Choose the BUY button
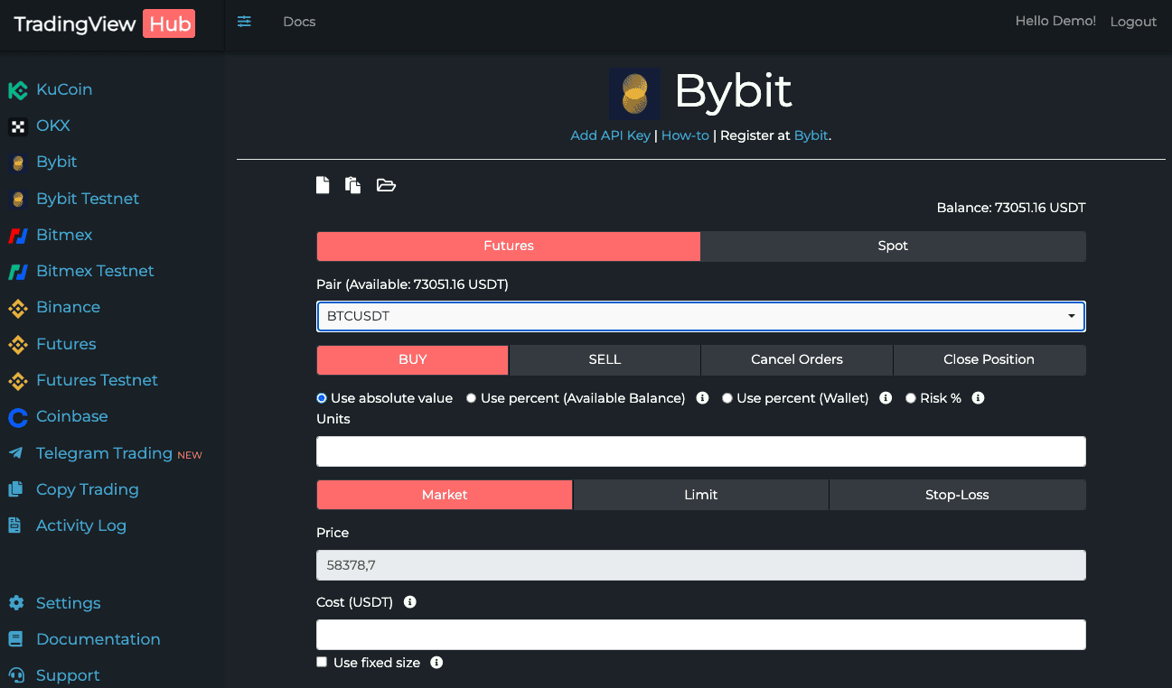1172x688 pixels. pyautogui.click(x=412, y=359)
